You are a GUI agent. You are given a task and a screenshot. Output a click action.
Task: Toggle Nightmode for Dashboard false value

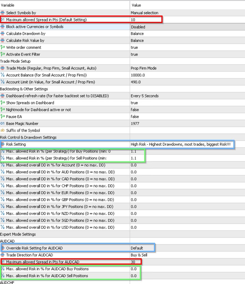click(135, 110)
